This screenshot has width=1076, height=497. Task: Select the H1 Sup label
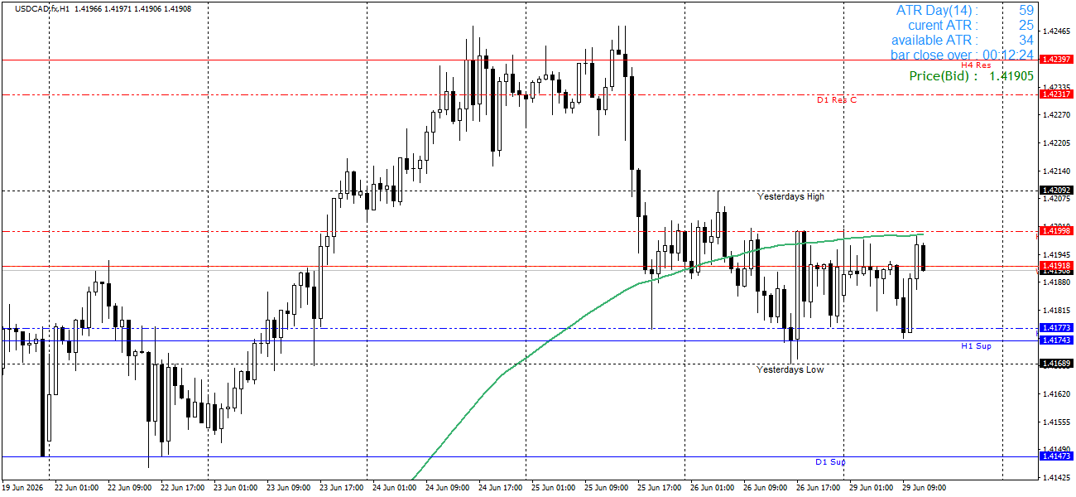pos(976,345)
